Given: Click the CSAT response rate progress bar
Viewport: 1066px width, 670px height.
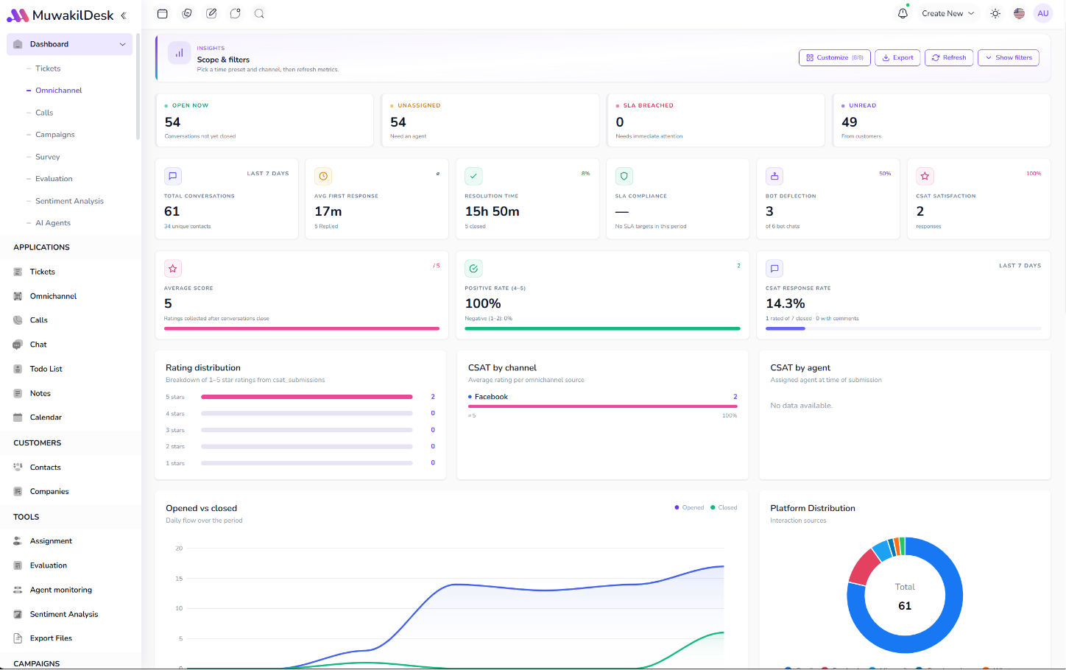Looking at the screenshot, I should [x=903, y=328].
